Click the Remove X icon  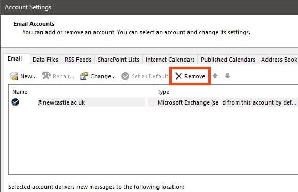pyautogui.click(x=179, y=76)
